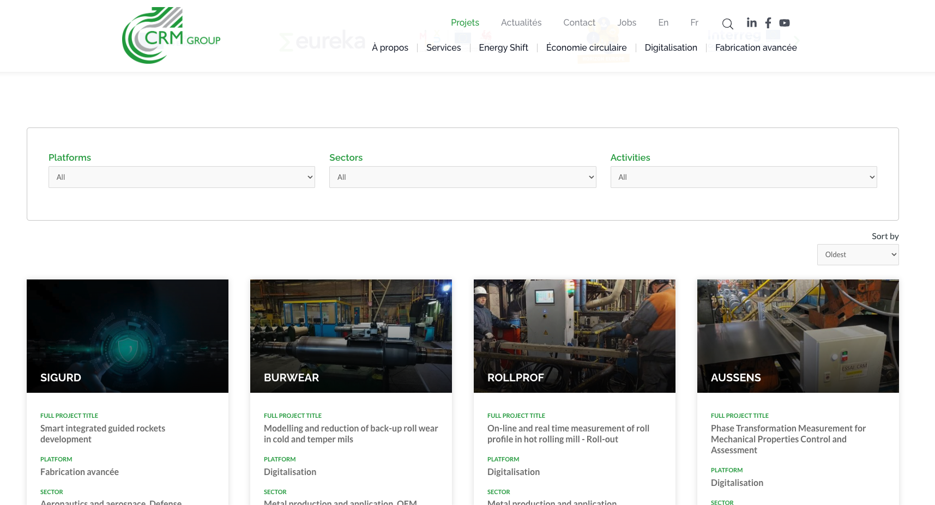Click the Sectors filter label
Image resolution: width=935 pixels, height=505 pixels.
(x=346, y=157)
